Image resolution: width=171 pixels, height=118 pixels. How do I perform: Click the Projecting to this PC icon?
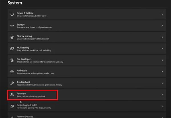tap(12, 106)
